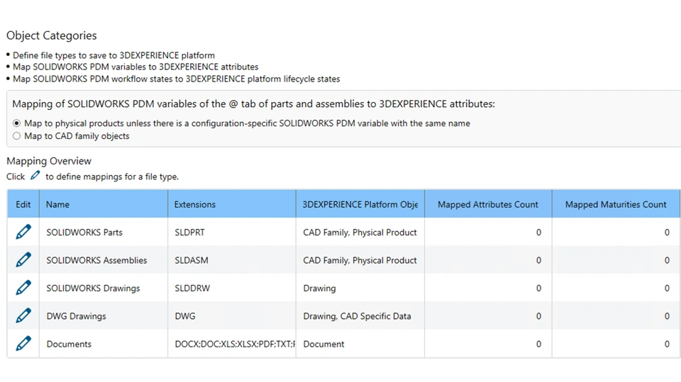Edit mappings for SOLIDWORKS Parts row

(x=23, y=232)
